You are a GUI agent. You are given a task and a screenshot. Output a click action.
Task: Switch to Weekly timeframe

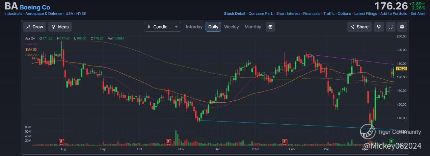click(x=231, y=27)
